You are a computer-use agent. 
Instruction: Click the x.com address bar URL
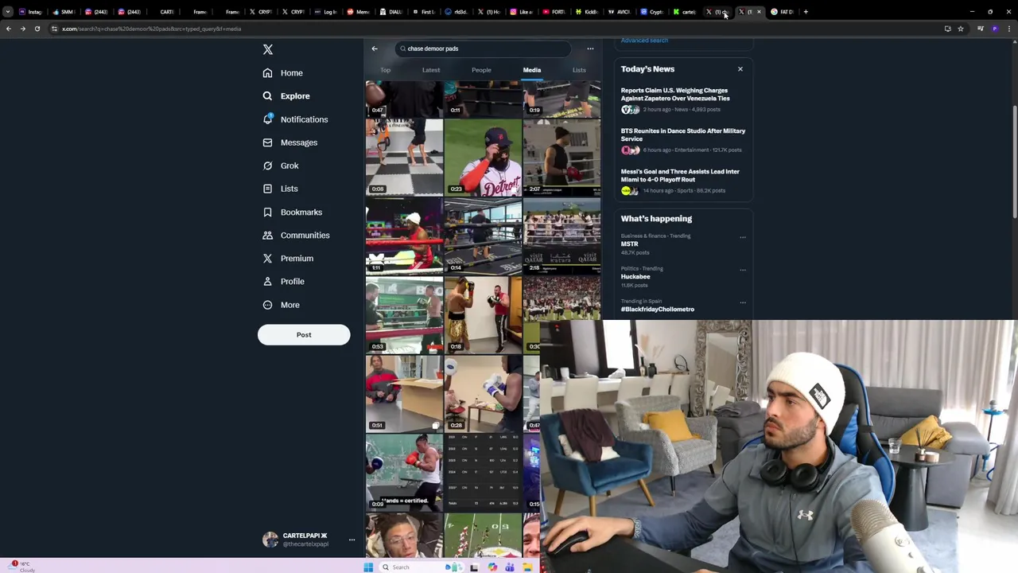point(151,29)
